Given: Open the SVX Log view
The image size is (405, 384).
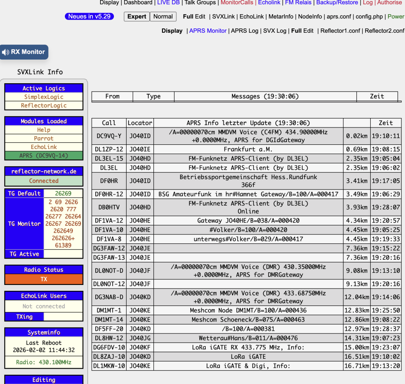Looking at the screenshot, I should pos(275,31).
